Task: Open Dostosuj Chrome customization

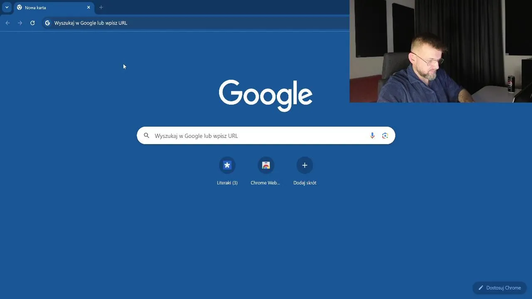Action: coord(500,288)
